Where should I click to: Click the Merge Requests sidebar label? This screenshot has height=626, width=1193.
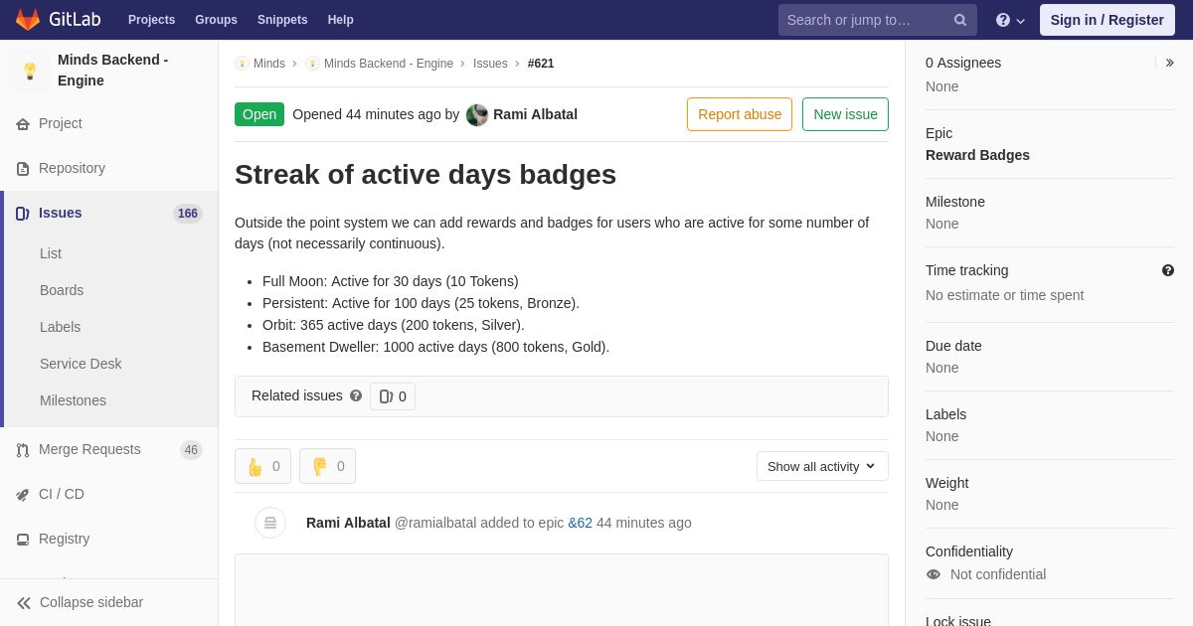89,449
